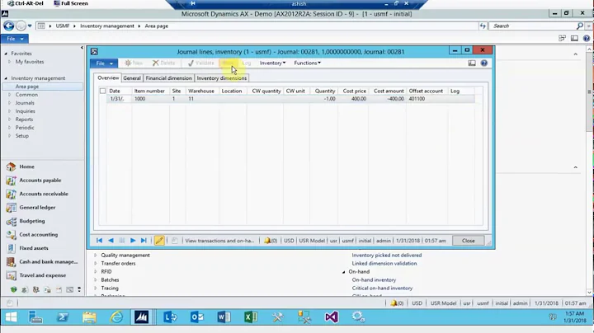Open Internet Explorer from taskbar
The image size is (594, 333).
tap(116, 317)
